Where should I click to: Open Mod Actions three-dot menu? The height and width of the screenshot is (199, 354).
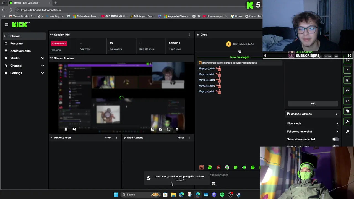[190, 138]
